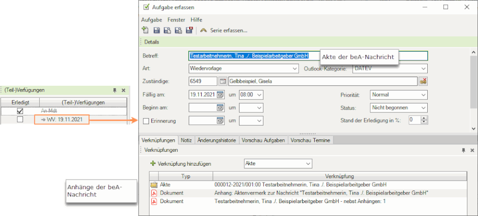Click the remove Zuständige icon beside Gelbbeispiel
478x216 pixels.
pos(423,81)
